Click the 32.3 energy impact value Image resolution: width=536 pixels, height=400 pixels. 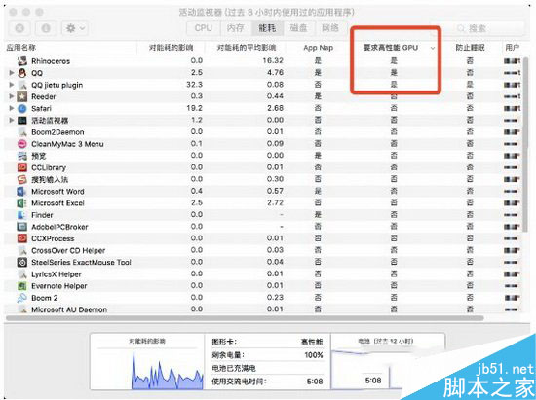click(x=195, y=85)
